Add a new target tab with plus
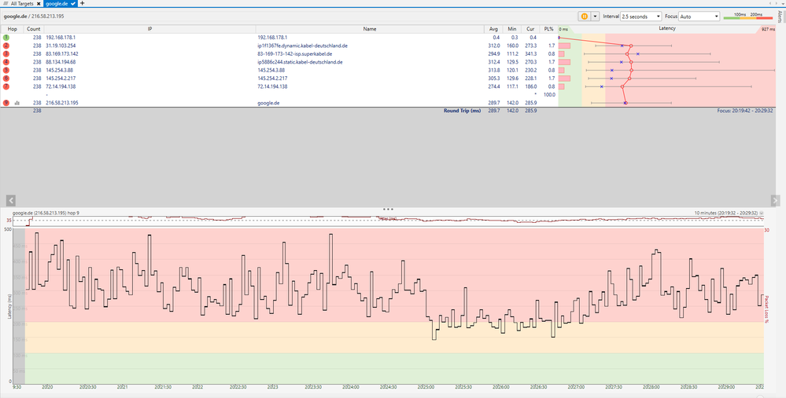Screen dimensions: 786x398 pos(82,3)
